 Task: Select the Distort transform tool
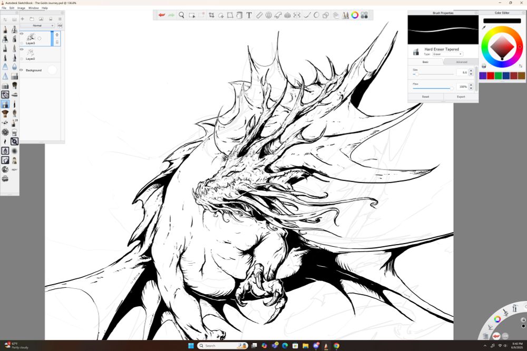click(x=230, y=15)
